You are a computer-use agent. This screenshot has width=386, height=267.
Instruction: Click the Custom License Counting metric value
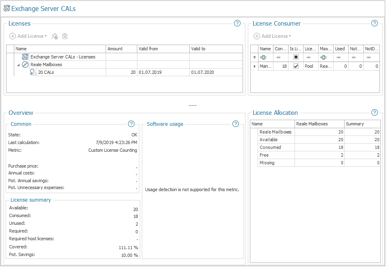click(x=113, y=150)
